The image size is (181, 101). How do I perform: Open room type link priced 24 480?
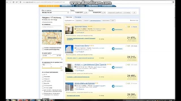click(x=78, y=77)
